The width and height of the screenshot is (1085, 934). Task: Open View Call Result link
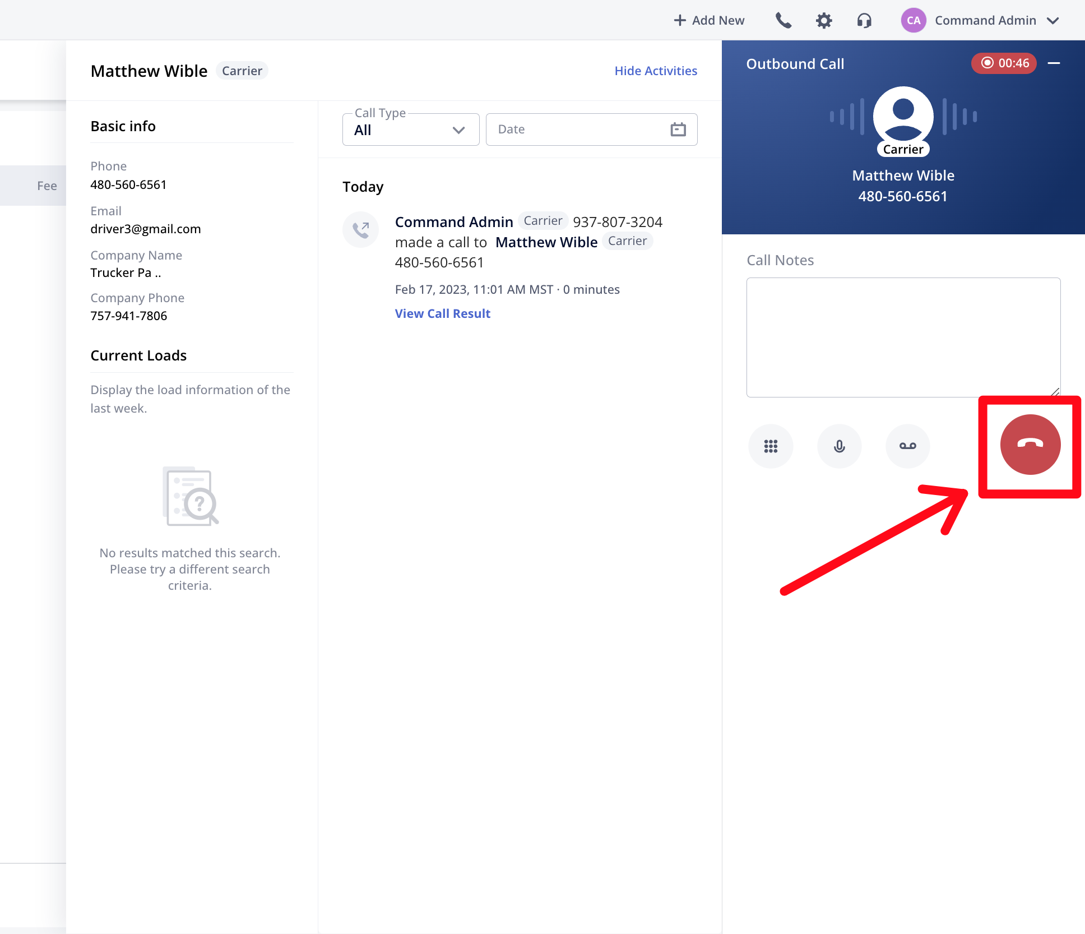coord(443,313)
